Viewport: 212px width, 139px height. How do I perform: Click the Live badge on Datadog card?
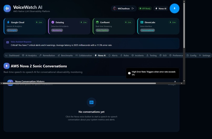(84, 22)
